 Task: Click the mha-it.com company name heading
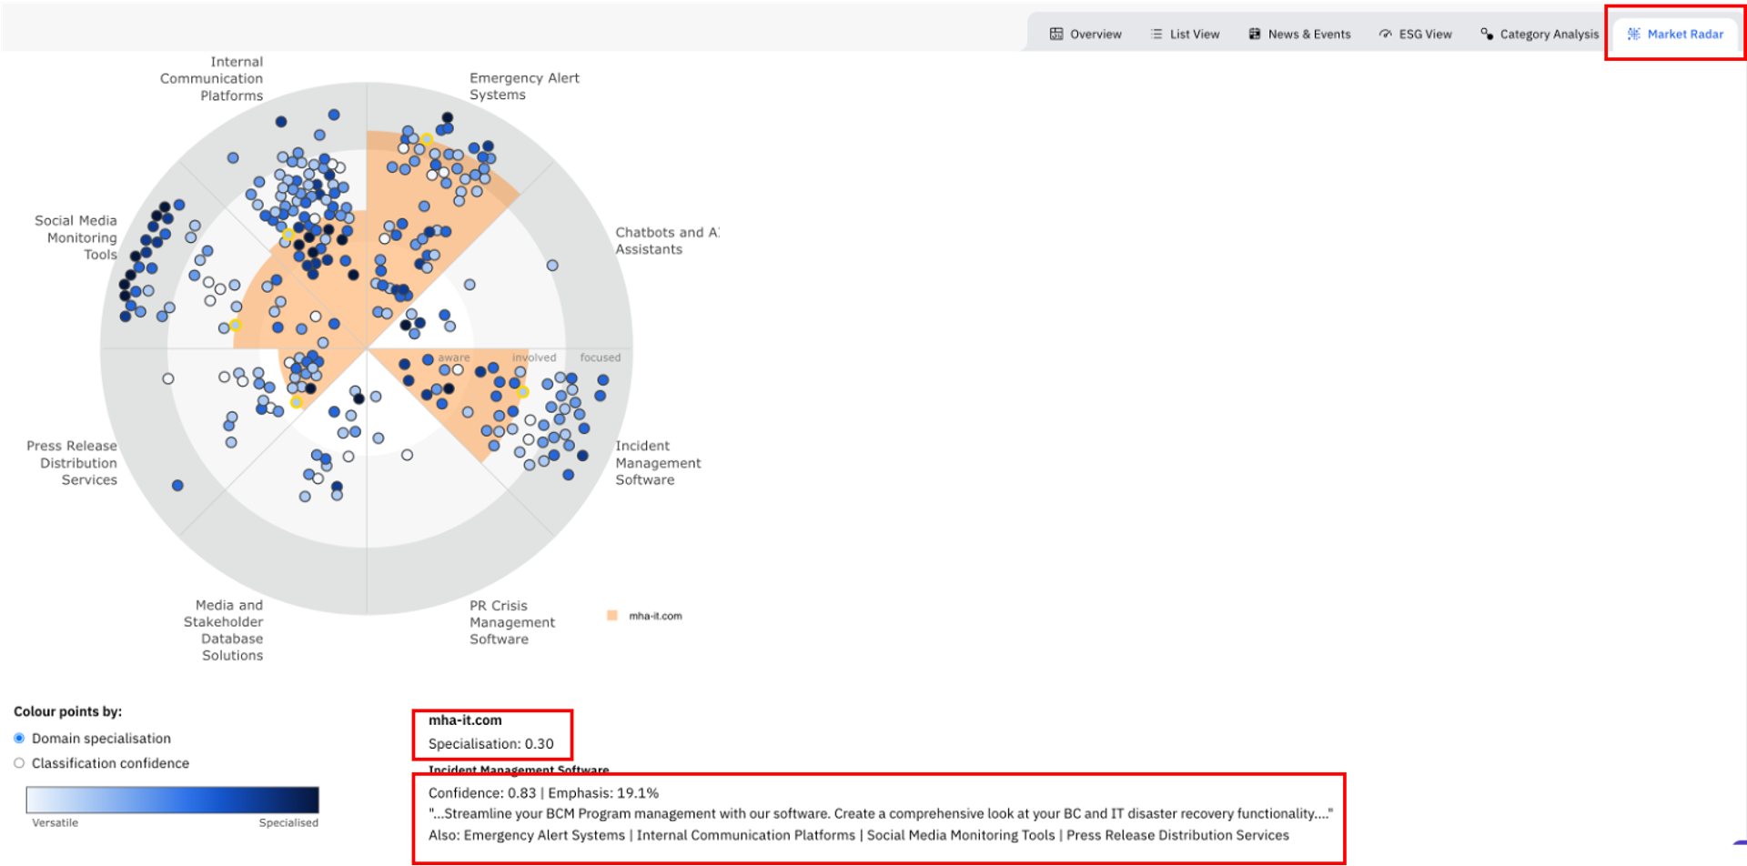pos(465,720)
